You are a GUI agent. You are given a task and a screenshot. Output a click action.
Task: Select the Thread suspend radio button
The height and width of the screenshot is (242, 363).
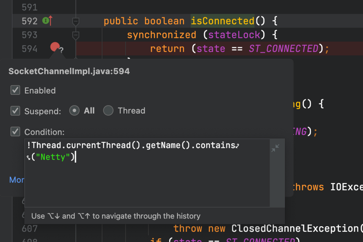pyautogui.click(x=108, y=111)
